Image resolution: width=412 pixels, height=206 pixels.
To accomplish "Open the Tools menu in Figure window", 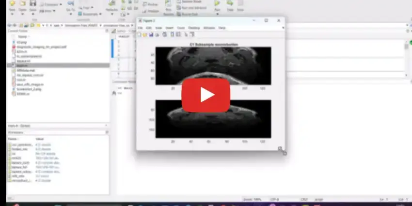I will pyautogui.click(x=180, y=28).
